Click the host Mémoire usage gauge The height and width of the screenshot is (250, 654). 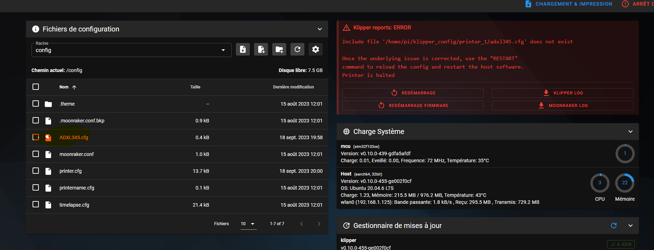[625, 183]
